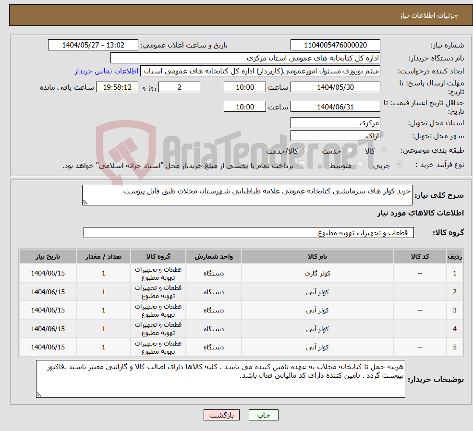Click quantity 1 in row 1
The width and height of the screenshot is (473, 431).
coord(103,274)
